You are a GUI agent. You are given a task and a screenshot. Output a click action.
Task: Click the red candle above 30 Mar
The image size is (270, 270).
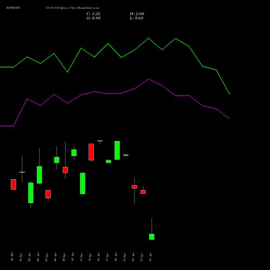[x=13, y=184]
